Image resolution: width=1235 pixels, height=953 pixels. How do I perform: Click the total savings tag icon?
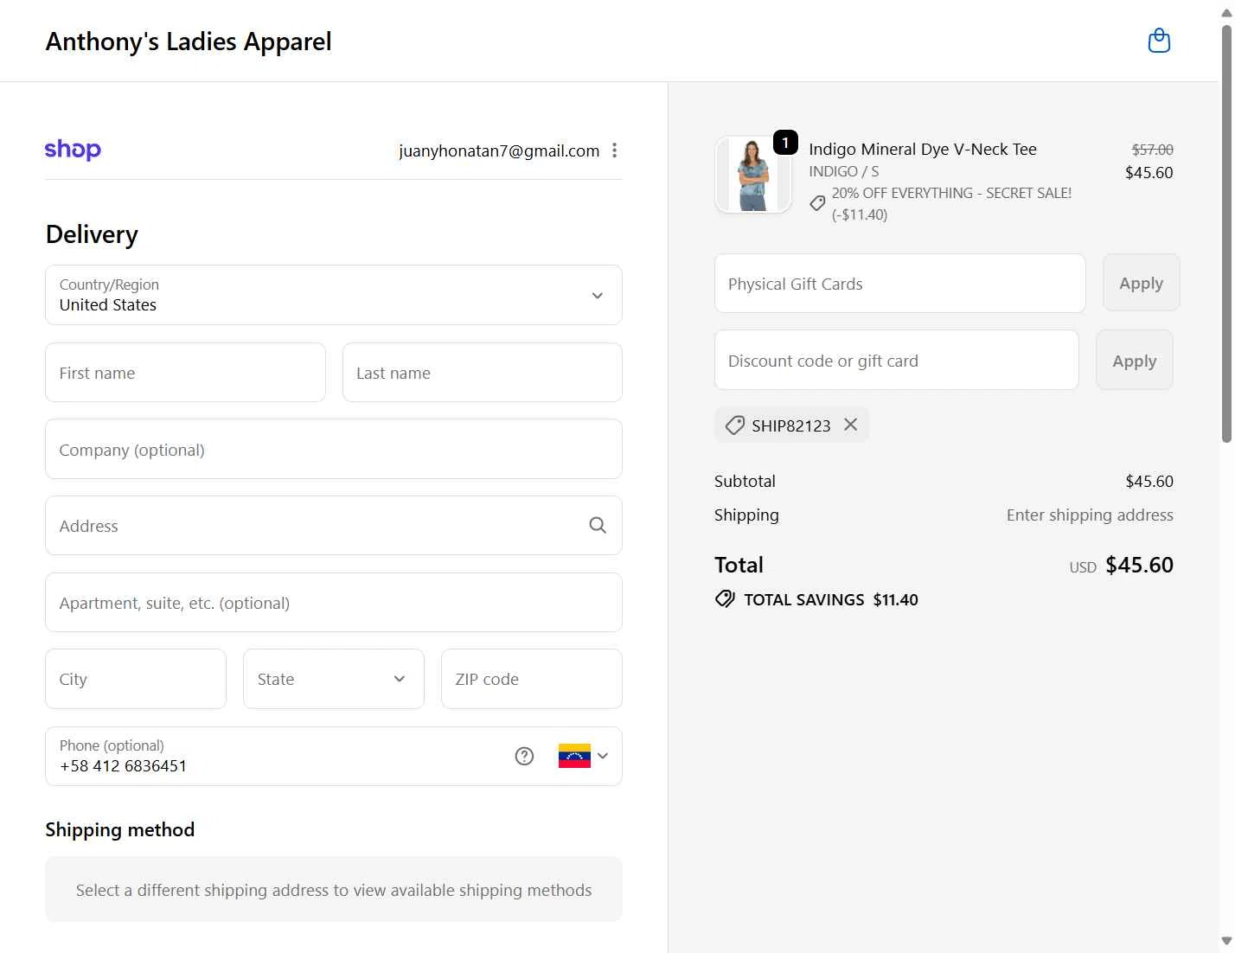[x=725, y=599]
